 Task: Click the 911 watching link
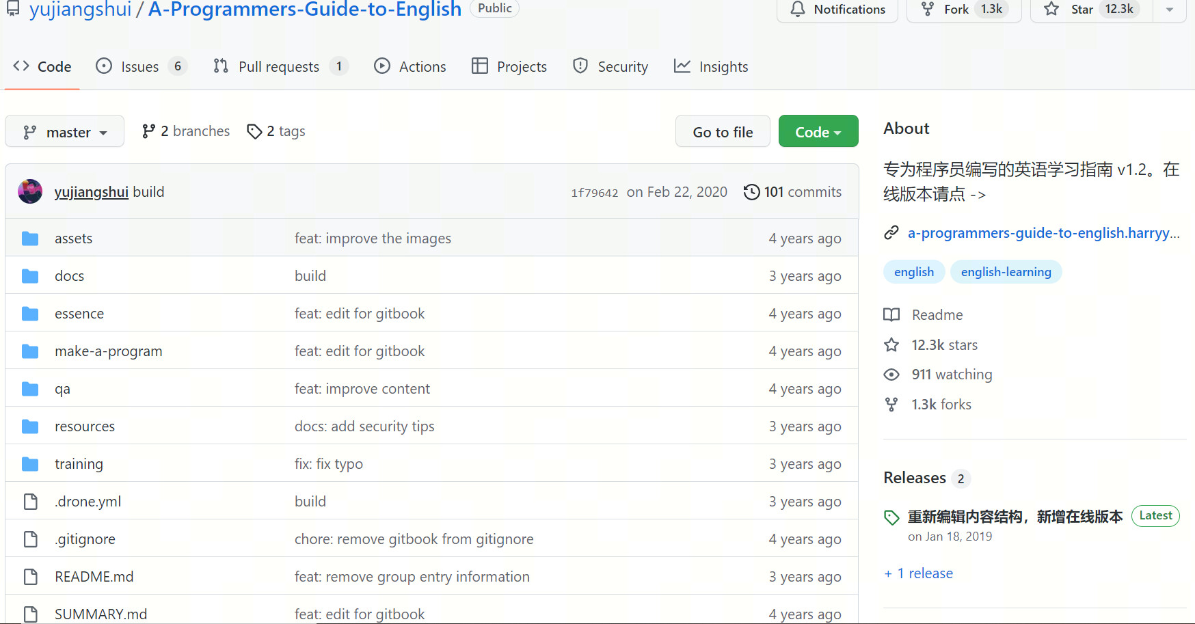point(952,375)
